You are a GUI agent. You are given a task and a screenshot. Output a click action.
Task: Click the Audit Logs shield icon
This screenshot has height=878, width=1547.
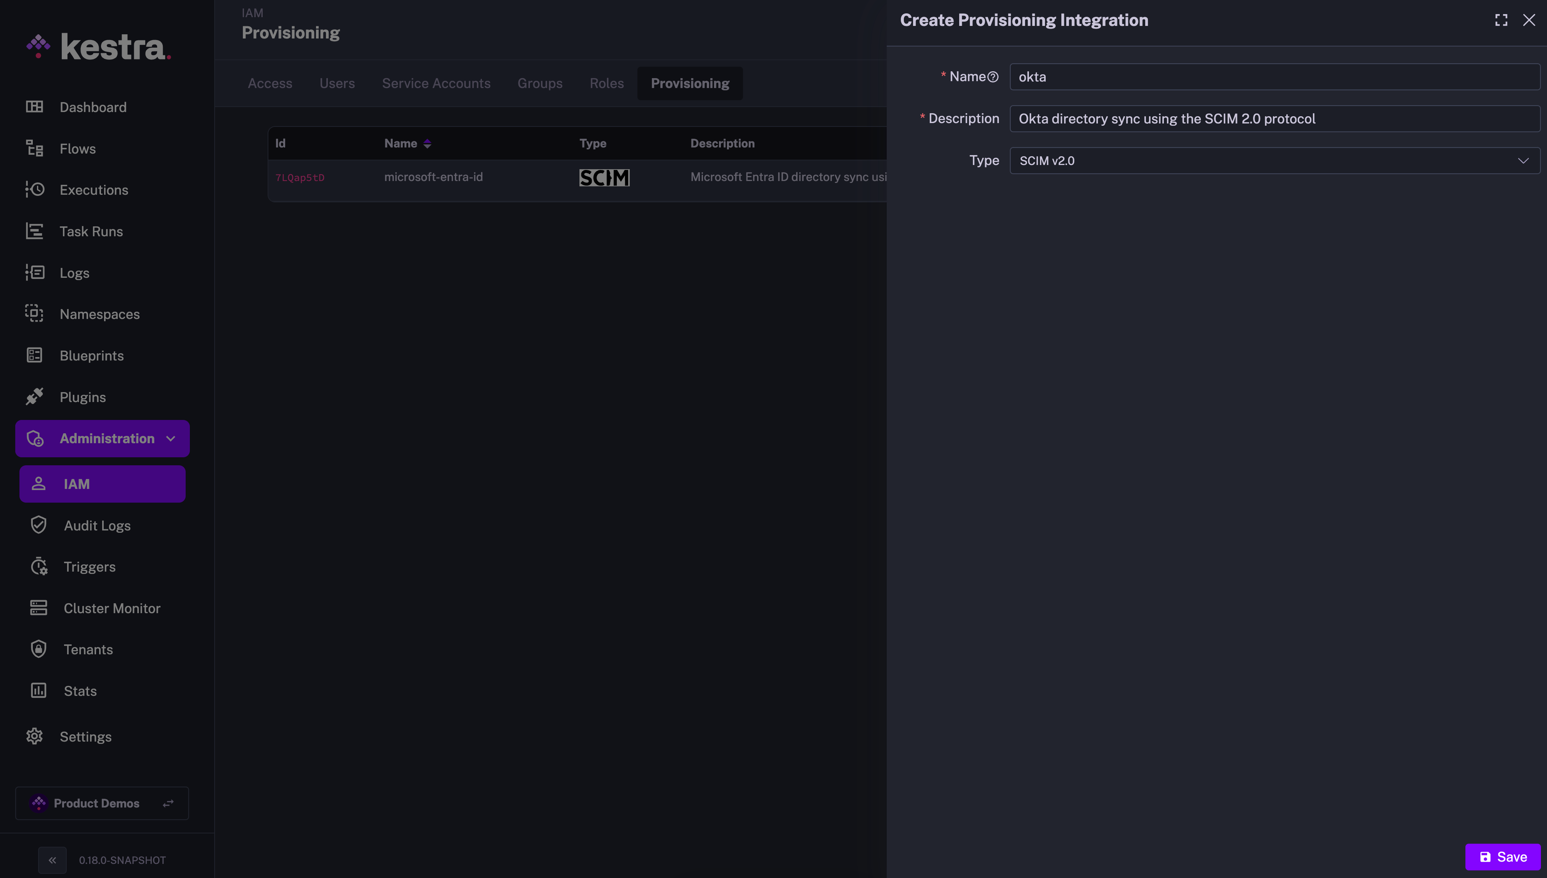coord(39,525)
